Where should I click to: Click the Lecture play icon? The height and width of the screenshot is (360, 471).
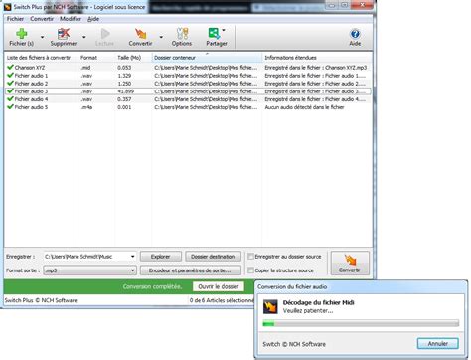pyautogui.click(x=105, y=34)
